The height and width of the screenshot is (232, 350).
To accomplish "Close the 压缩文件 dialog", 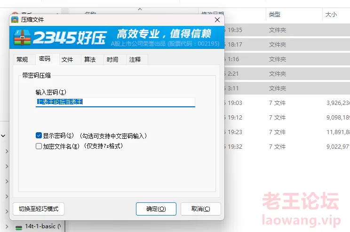I will point(217,20).
